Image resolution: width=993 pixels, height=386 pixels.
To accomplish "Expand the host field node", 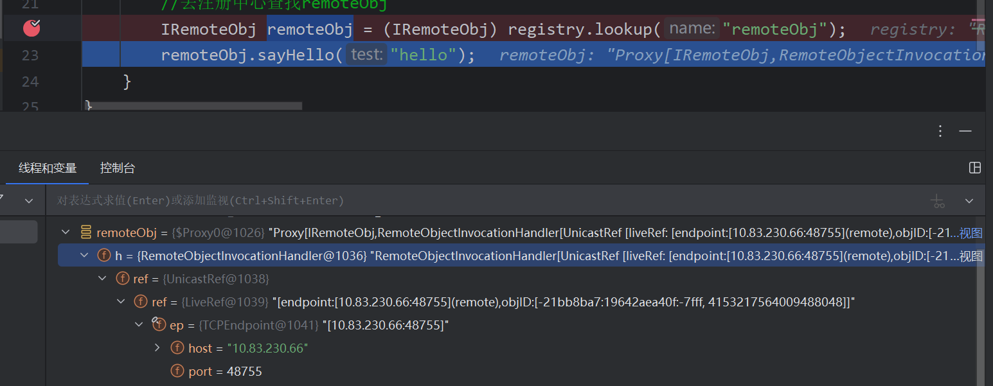I will point(157,348).
